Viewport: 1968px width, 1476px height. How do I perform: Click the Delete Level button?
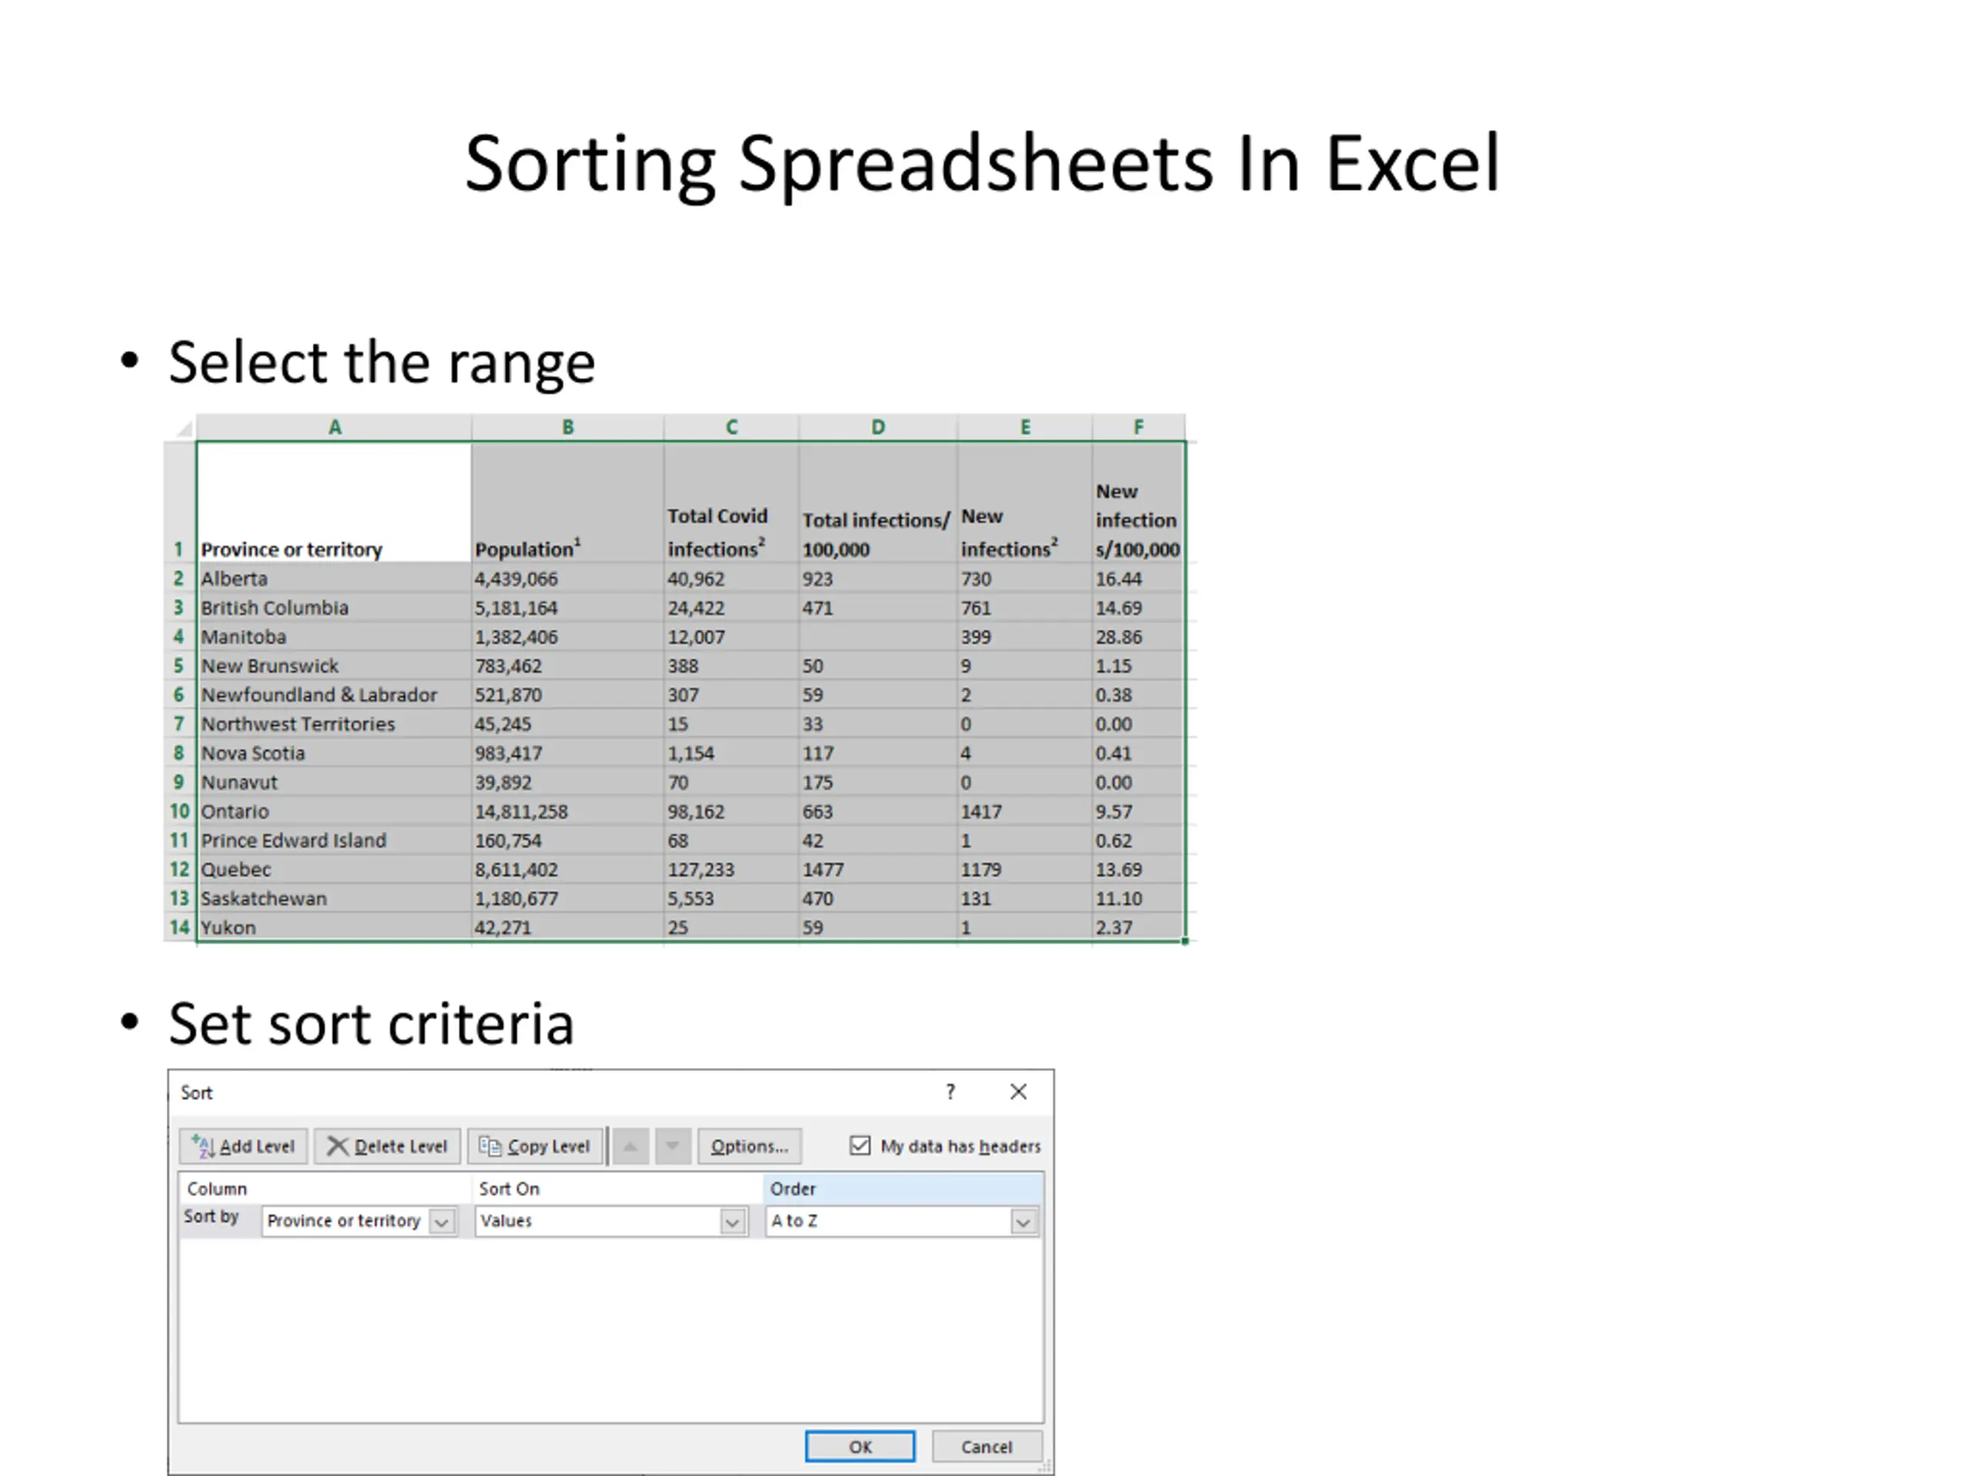pyautogui.click(x=387, y=1146)
